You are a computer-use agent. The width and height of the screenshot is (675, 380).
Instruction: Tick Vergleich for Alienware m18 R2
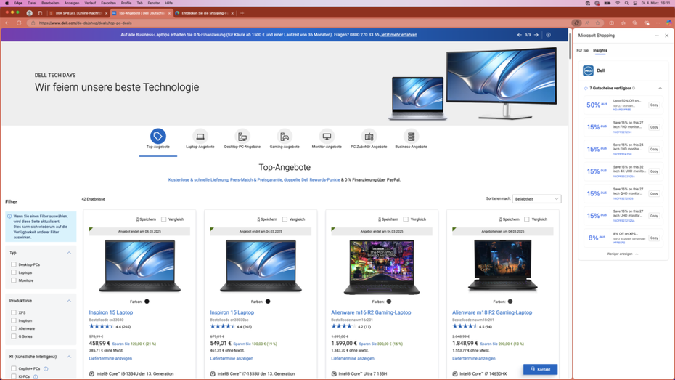(527, 219)
